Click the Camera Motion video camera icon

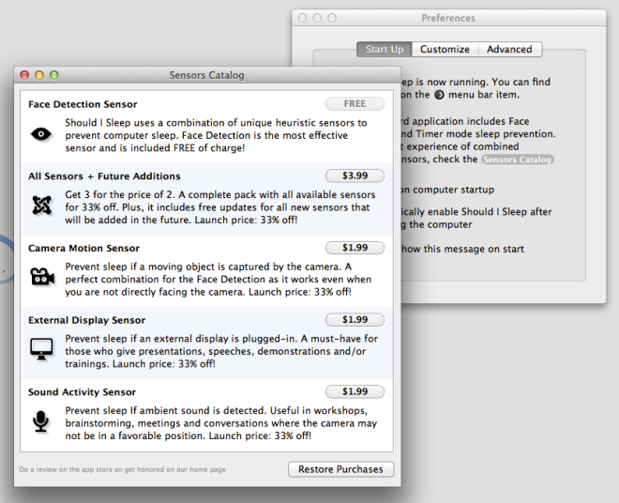click(x=42, y=277)
